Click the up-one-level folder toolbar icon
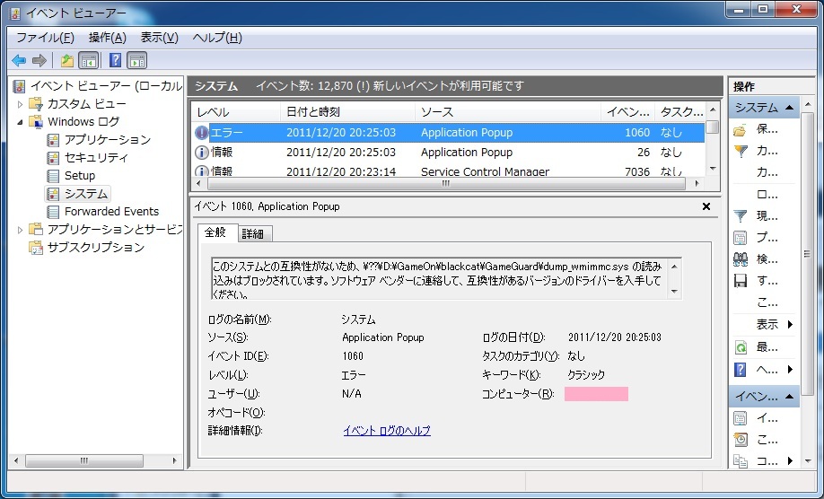This screenshot has width=824, height=499. 67,61
